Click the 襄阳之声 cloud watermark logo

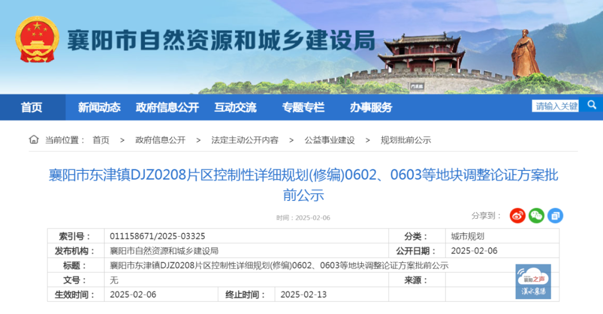click(533, 281)
